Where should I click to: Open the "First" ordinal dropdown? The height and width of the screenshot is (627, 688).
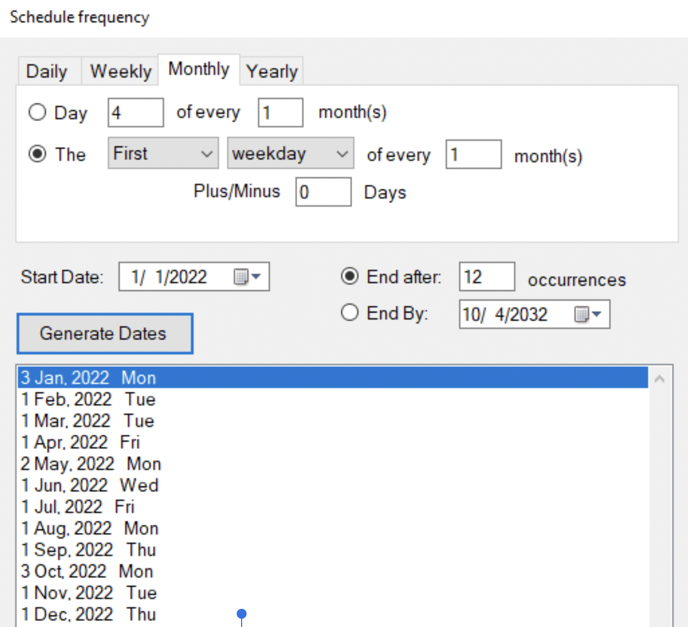pyautogui.click(x=163, y=153)
